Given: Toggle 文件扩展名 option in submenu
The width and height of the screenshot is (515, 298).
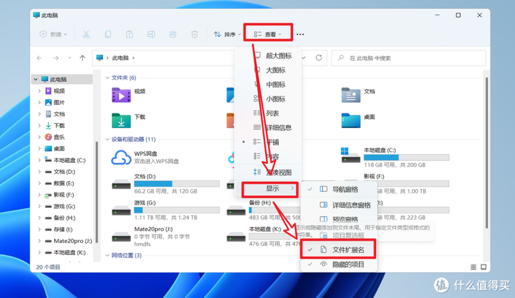Looking at the screenshot, I should click(x=338, y=250).
